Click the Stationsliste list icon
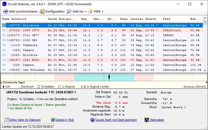 146,120
